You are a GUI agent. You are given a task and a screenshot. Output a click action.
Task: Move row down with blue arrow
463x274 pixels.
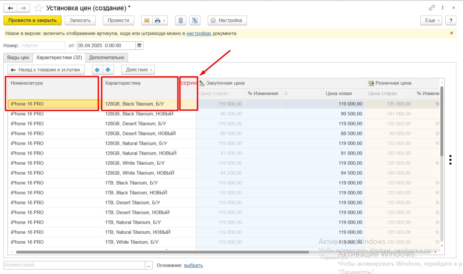(109, 70)
